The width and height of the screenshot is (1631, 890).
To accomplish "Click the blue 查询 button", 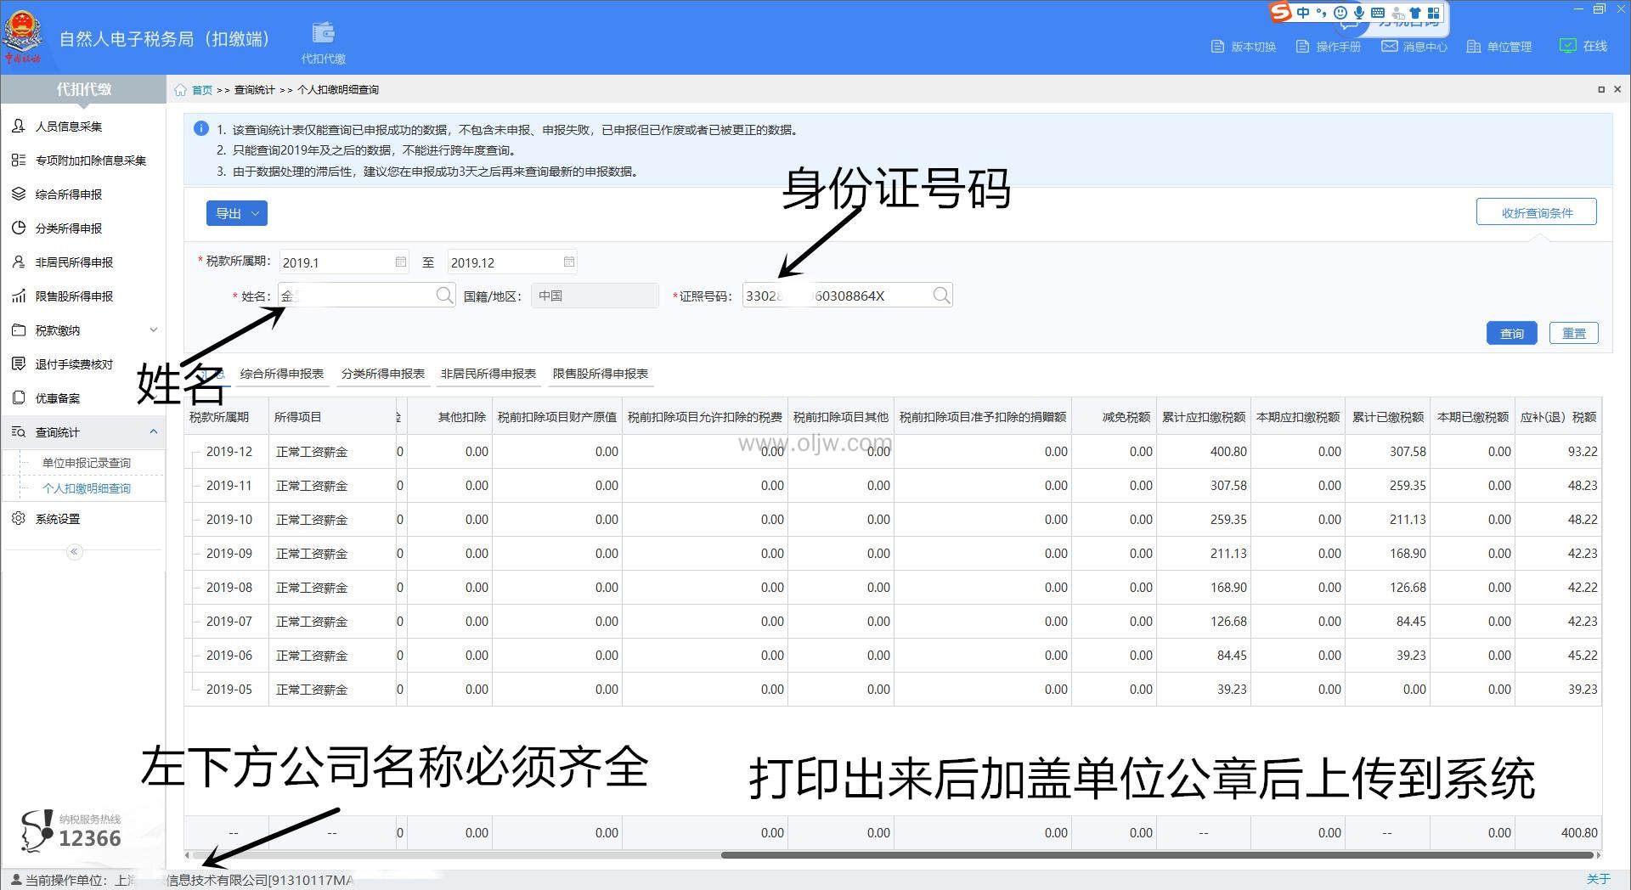I will coord(1511,334).
